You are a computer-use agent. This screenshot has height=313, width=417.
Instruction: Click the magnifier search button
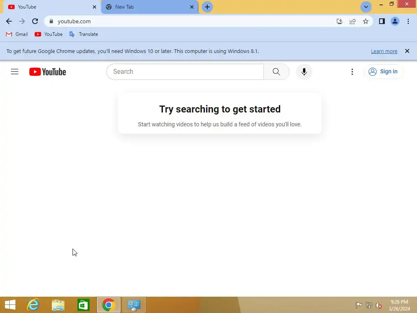pyautogui.click(x=277, y=72)
